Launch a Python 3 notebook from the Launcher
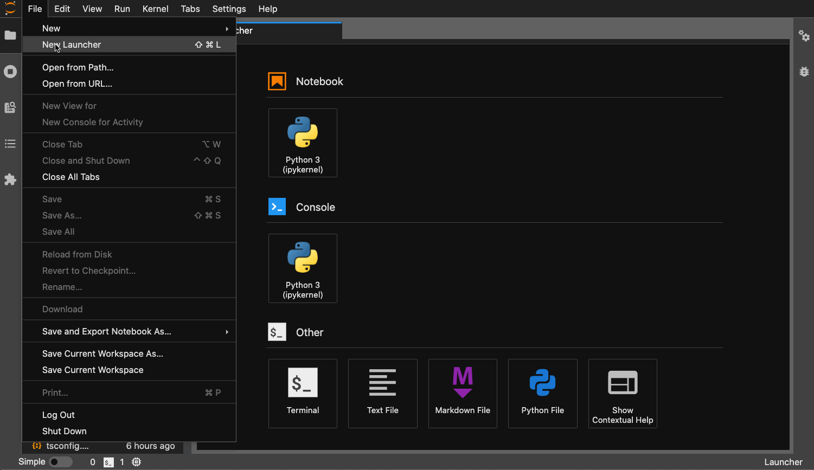 click(x=303, y=143)
